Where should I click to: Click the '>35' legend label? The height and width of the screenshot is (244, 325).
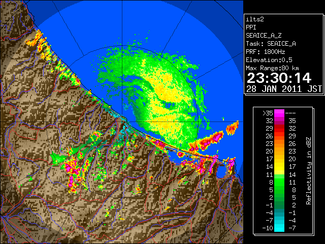coord(268,113)
